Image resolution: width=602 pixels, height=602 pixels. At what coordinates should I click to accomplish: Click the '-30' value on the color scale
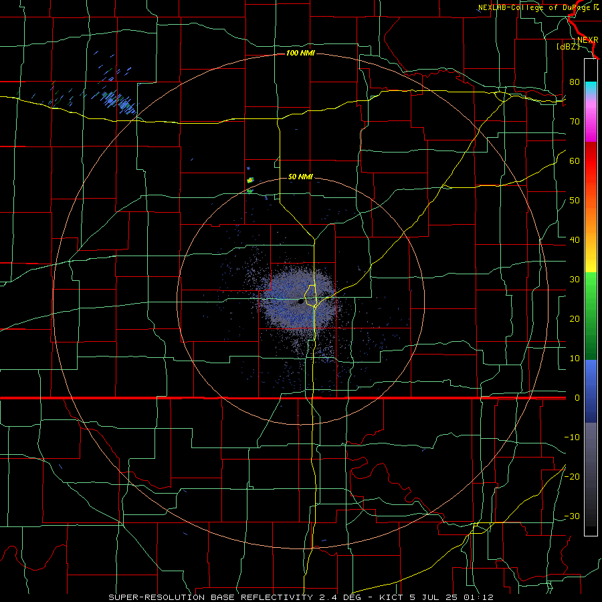tap(572, 516)
